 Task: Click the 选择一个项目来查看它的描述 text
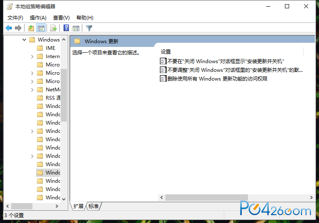[106, 52]
